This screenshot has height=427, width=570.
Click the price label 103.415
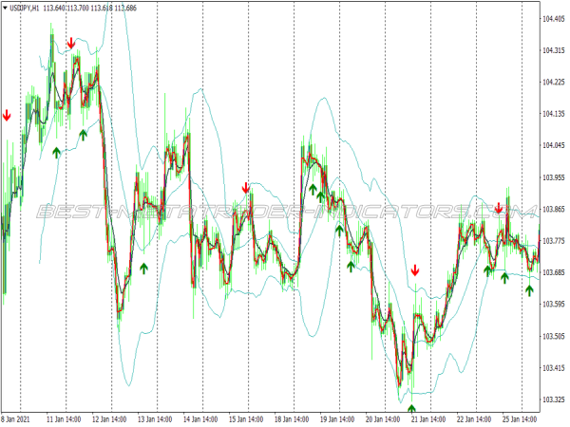pyautogui.click(x=554, y=368)
